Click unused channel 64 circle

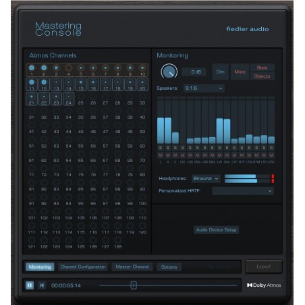coord(69,155)
